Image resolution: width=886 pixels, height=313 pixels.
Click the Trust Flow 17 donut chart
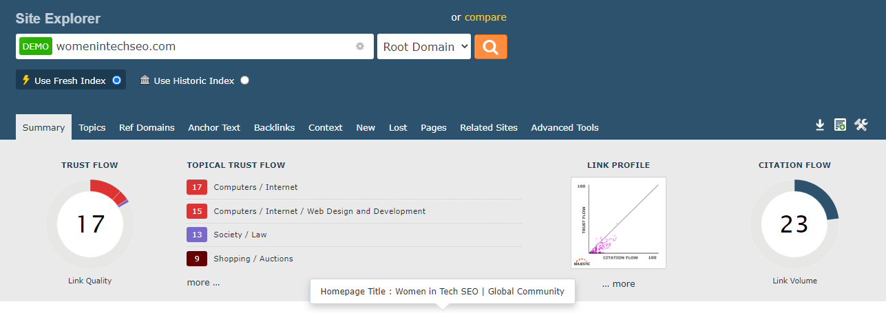coord(90,224)
